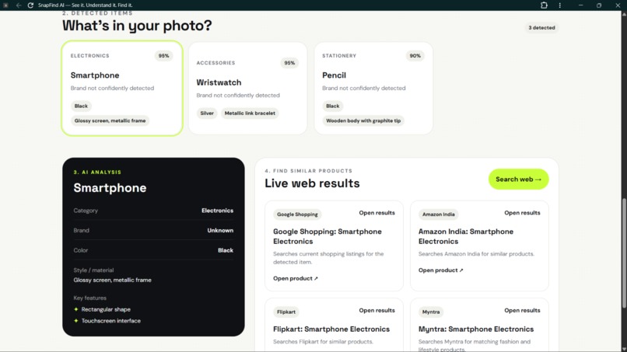The width and height of the screenshot is (627, 352).
Task: Click Pencil card's 90% confidence badge
Action: pos(415,56)
